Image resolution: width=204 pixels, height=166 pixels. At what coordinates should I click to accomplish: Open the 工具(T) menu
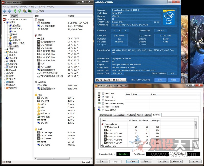click(x=42, y=7)
